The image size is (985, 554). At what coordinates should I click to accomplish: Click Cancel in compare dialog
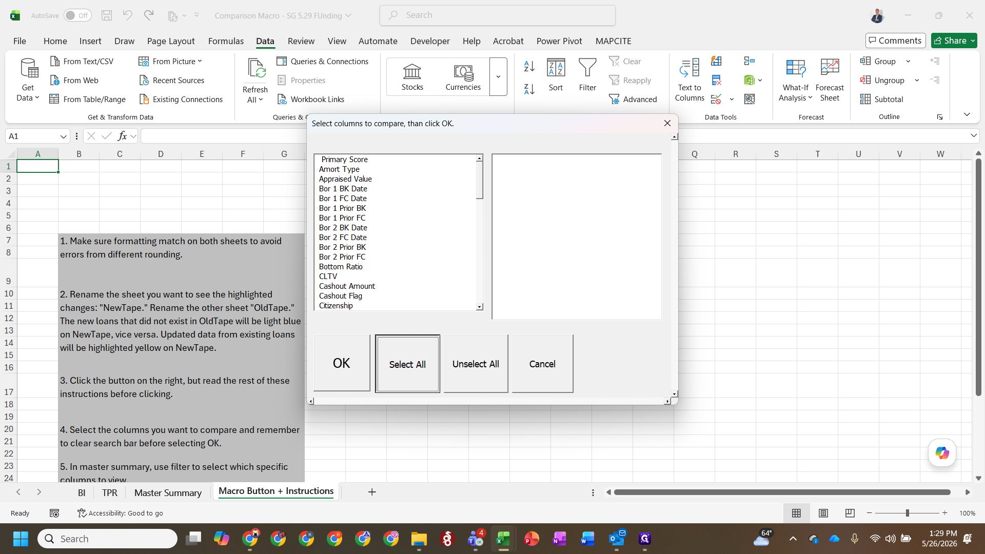pyautogui.click(x=542, y=364)
